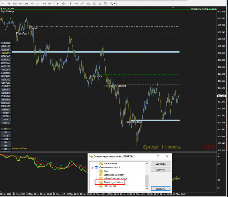Image resolution: width=228 pixels, height=197 pixels.
Task: Select the cursor arrow tool
Action: (58, 4)
